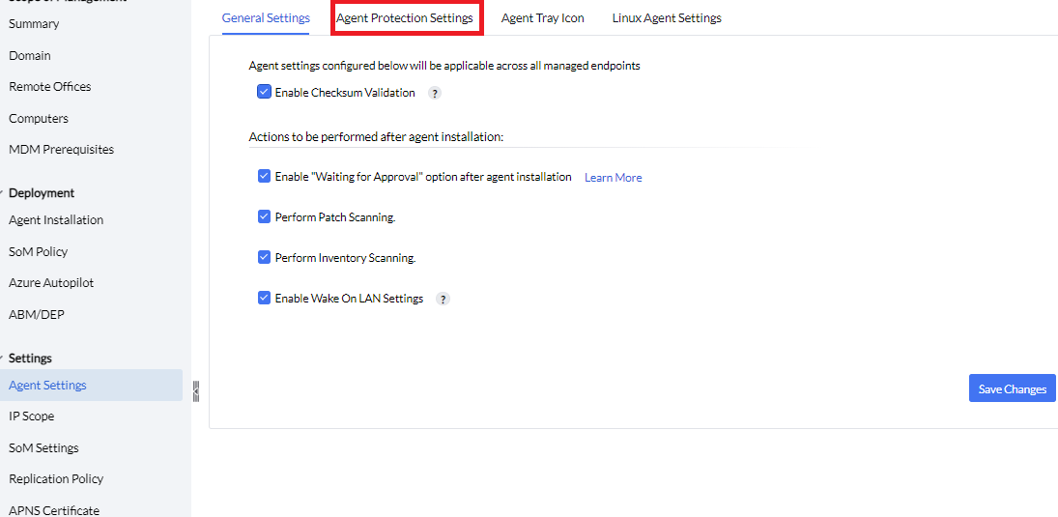Collapse the Deployment section in sidebar
This screenshot has height=517, width=1058.
pyautogui.click(x=3, y=193)
